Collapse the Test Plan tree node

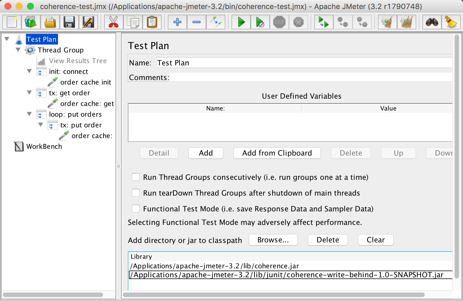[7, 39]
